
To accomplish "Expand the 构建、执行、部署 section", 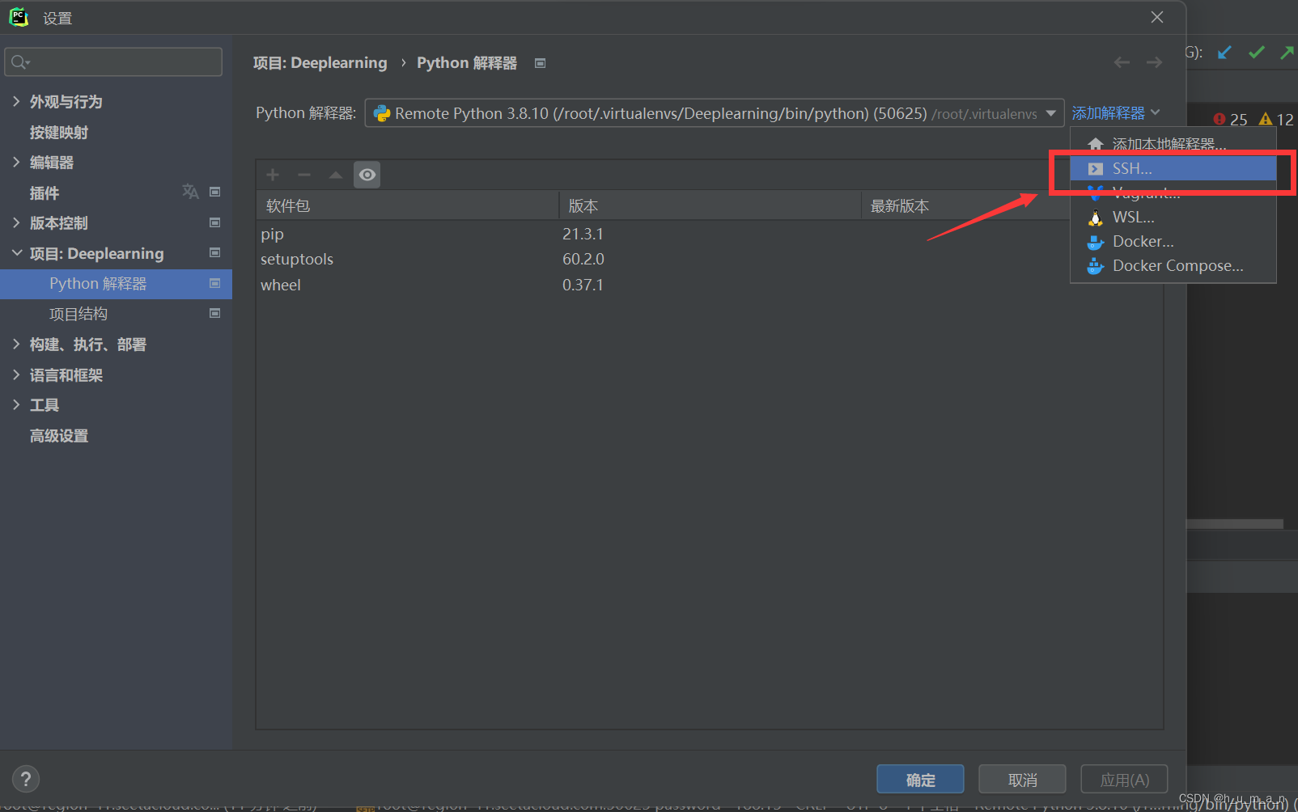I will coord(16,344).
